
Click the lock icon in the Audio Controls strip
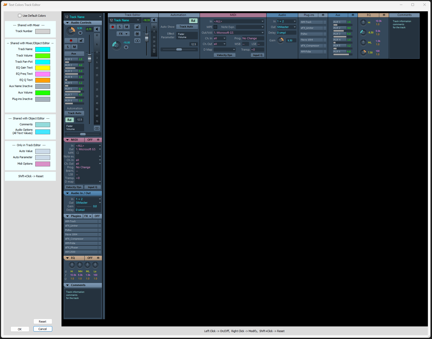[x=81, y=41]
